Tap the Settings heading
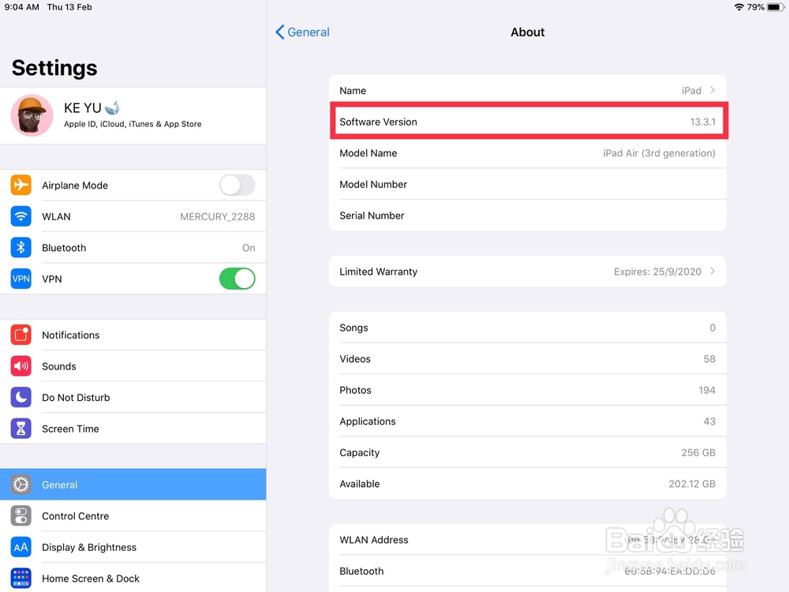The image size is (789, 592). (x=54, y=67)
